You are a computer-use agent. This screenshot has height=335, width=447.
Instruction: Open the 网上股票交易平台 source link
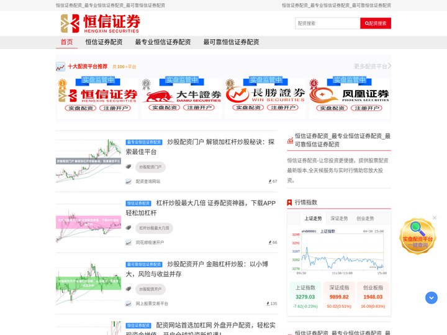pos(152,304)
